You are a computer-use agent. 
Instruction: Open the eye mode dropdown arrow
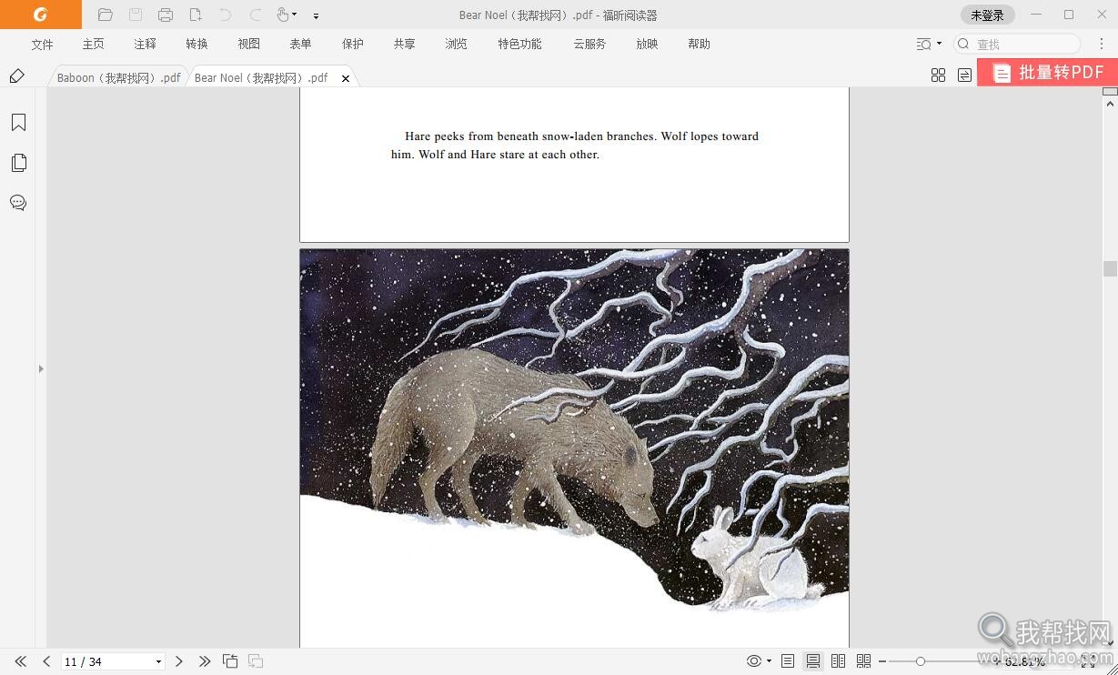tap(769, 661)
